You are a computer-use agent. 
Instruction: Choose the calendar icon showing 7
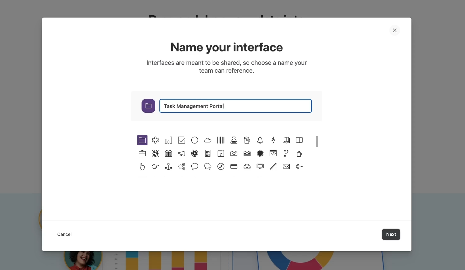pyautogui.click(x=221, y=153)
